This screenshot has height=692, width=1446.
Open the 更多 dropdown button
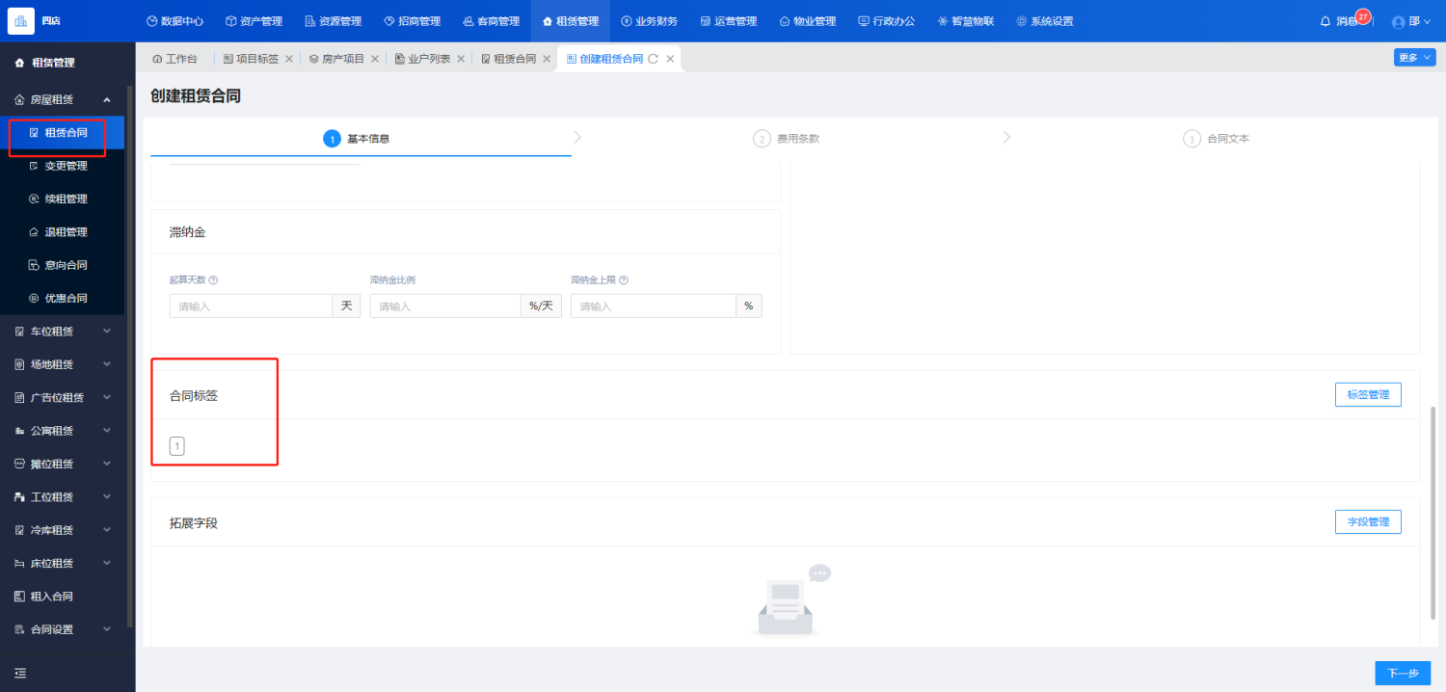(x=1414, y=58)
